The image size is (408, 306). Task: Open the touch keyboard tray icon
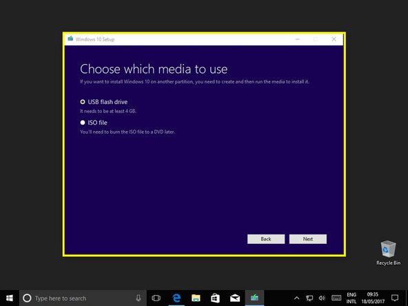click(x=336, y=298)
